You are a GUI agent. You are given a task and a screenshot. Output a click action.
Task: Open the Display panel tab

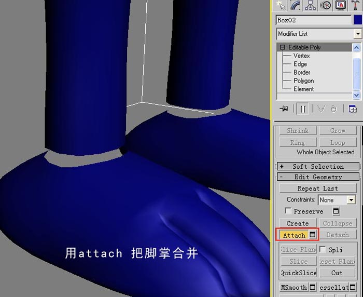pyautogui.click(x=340, y=6)
